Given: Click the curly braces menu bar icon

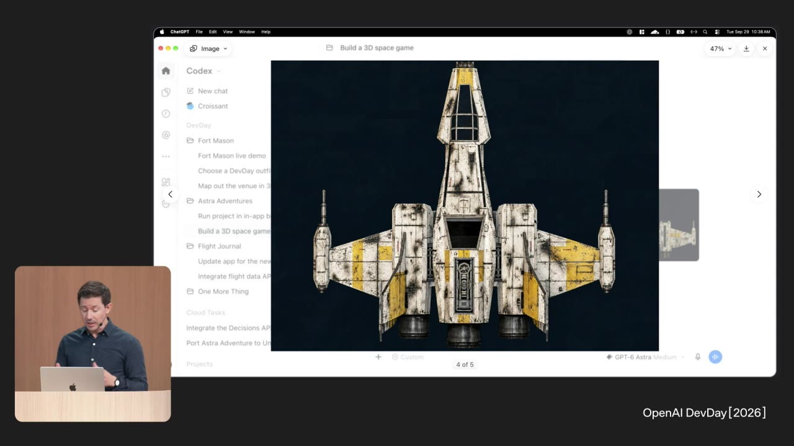Looking at the screenshot, I should [x=667, y=32].
